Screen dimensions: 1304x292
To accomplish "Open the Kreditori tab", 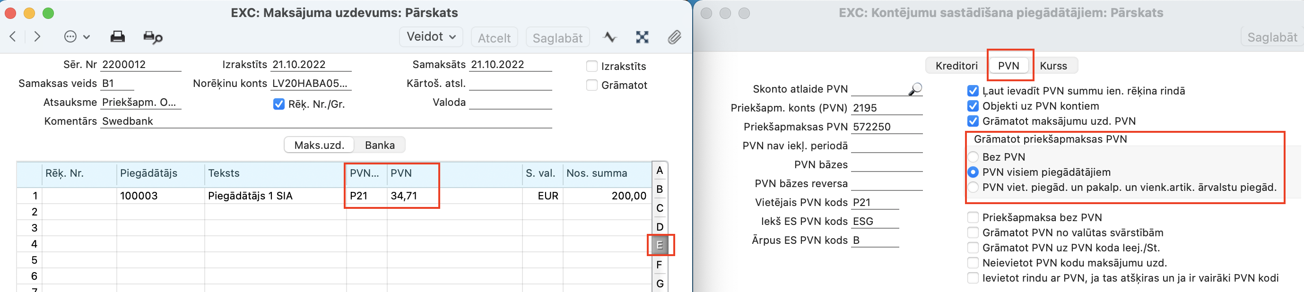I will click(x=956, y=66).
